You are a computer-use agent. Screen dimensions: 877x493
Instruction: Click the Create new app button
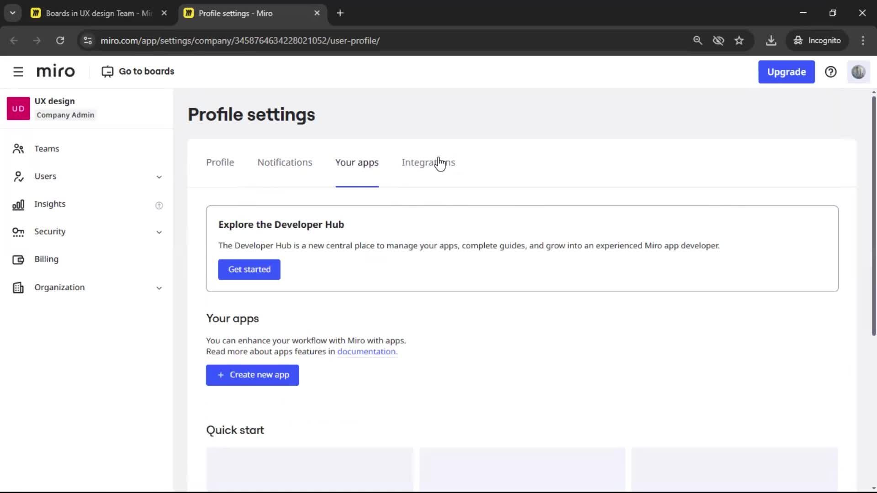click(252, 375)
